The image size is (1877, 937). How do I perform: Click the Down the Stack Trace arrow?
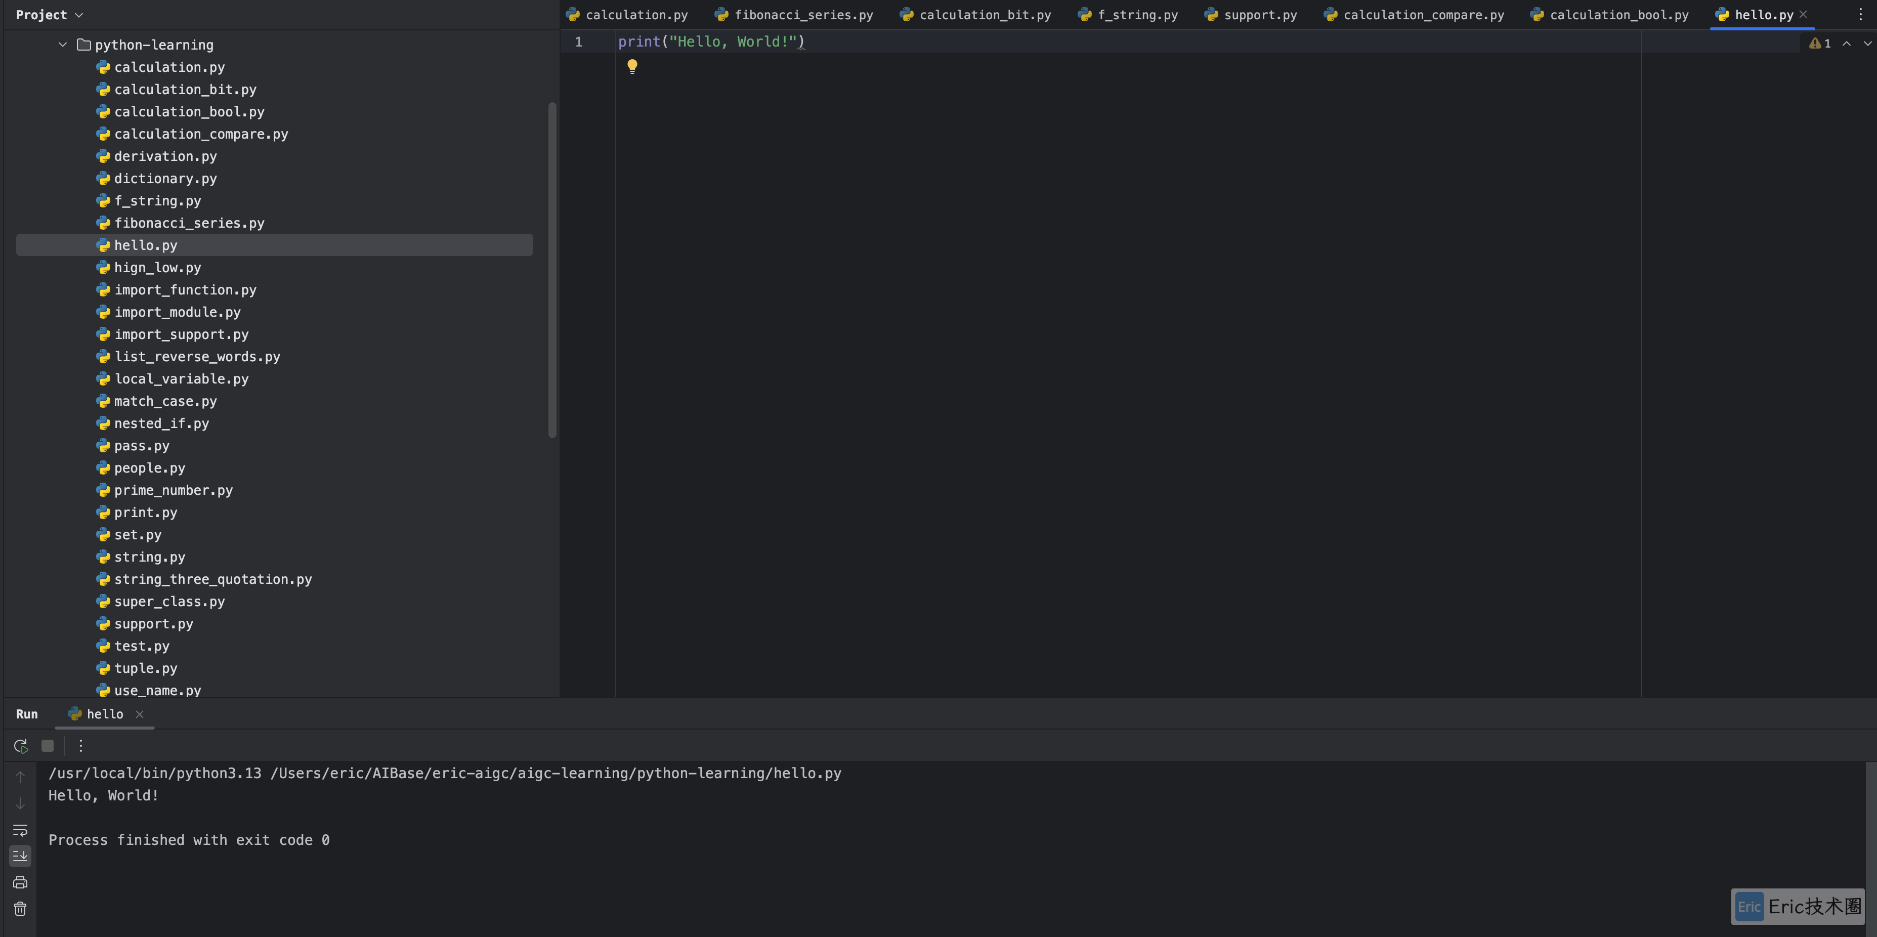(20, 803)
